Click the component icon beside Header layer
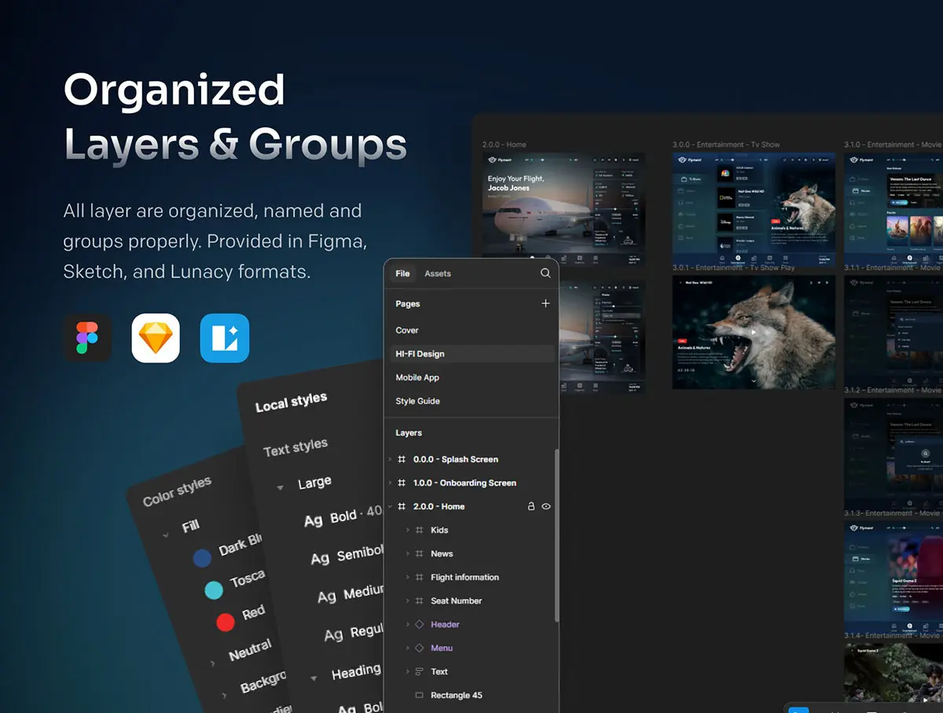 point(419,624)
